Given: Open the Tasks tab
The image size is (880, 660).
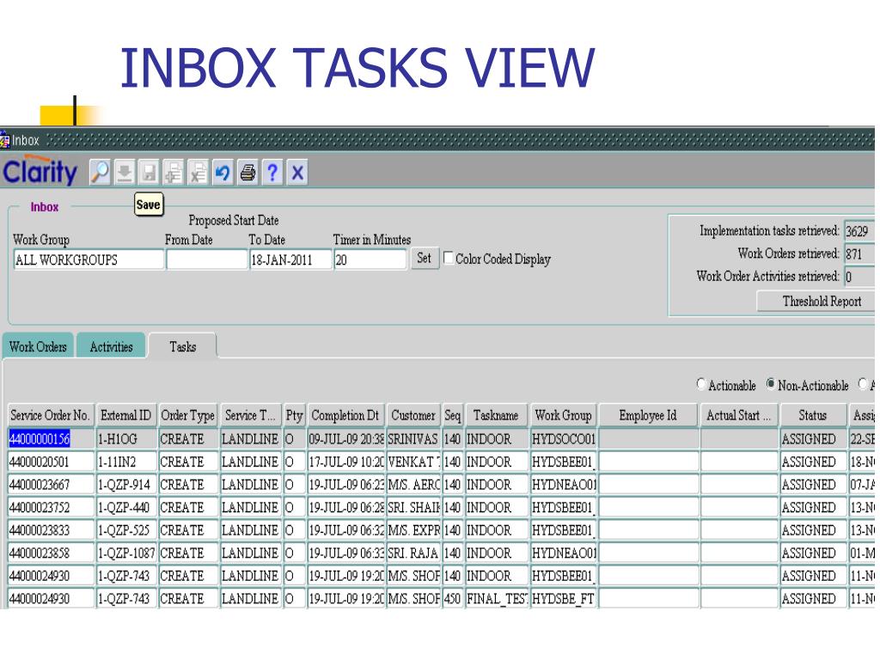Looking at the screenshot, I should (x=182, y=347).
